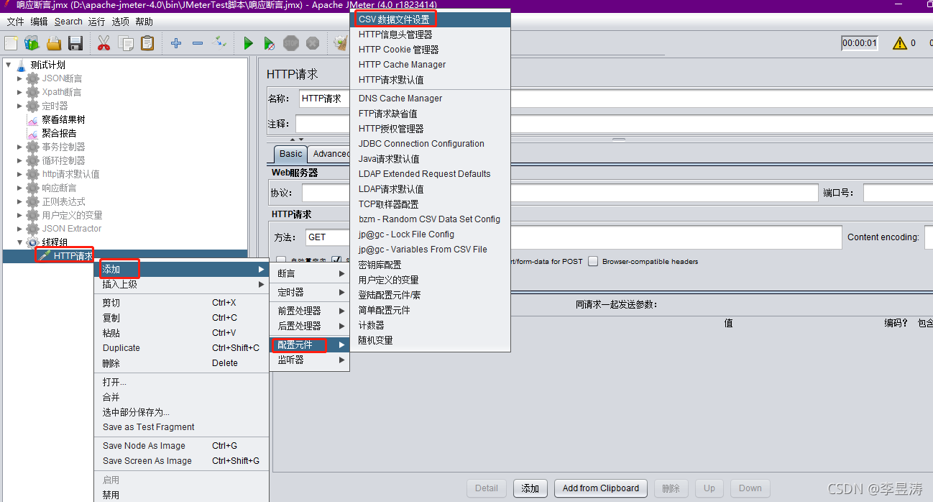933x502 pixels.
Task: Click the Collapse All minus icon
Action: [198, 43]
